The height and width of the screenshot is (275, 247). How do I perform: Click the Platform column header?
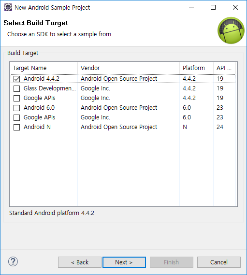(196, 68)
